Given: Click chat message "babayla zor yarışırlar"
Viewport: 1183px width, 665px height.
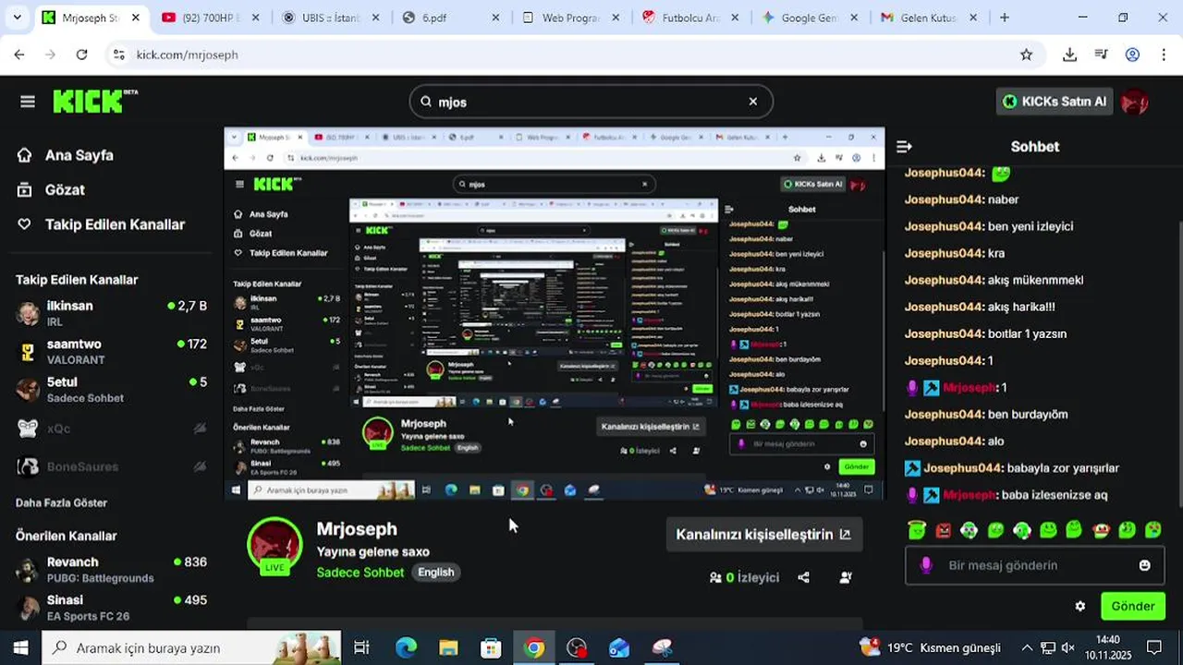Looking at the screenshot, I should pyautogui.click(x=1063, y=468).
